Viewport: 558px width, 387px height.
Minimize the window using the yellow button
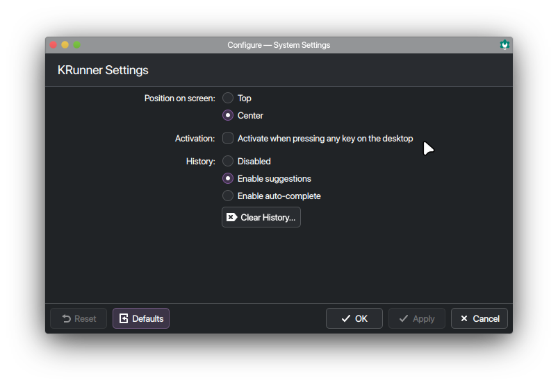coord(65,45)
